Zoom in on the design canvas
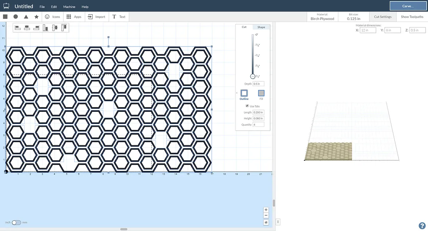Image resolution: width=428 pixels, height=231 pixels. point(266,210)
